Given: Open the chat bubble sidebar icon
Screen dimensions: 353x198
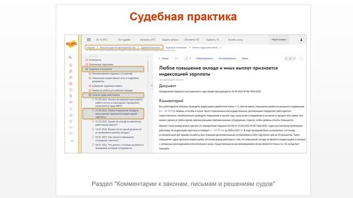Looking at the screenshot, I should coord(71,133).
